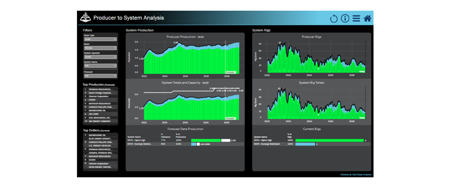Expand the Producer filter dropdown

(x=100, y=76)
